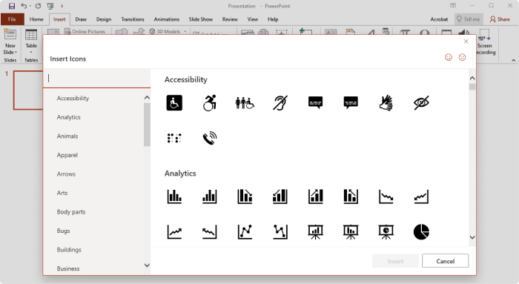Switch to the Home tab
This screenshot has height=284, width=519.
click(36, 19)
